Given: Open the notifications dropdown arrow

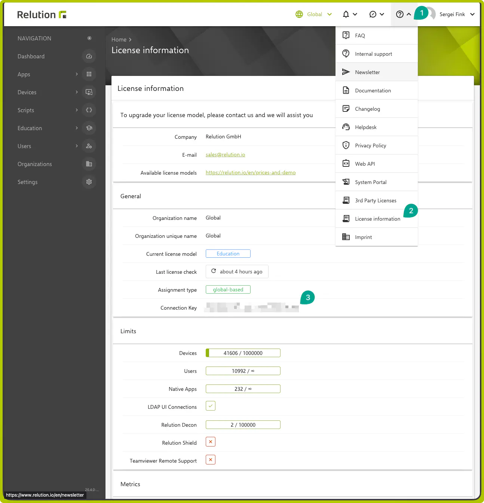Looking at the screenshot, I should pos(355,14).
